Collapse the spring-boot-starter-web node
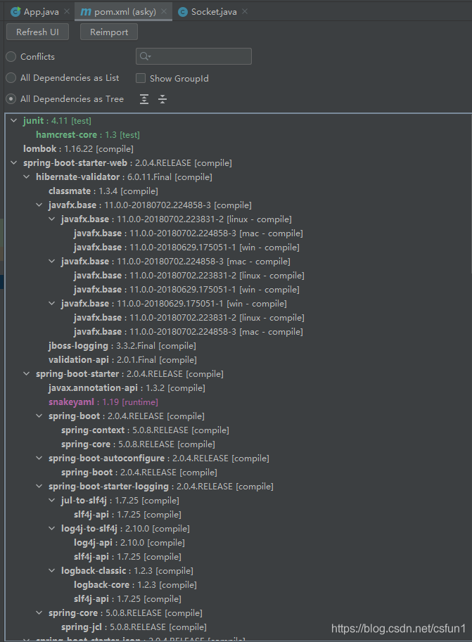This screenshot has width=472, height=642. pos(14,162)
